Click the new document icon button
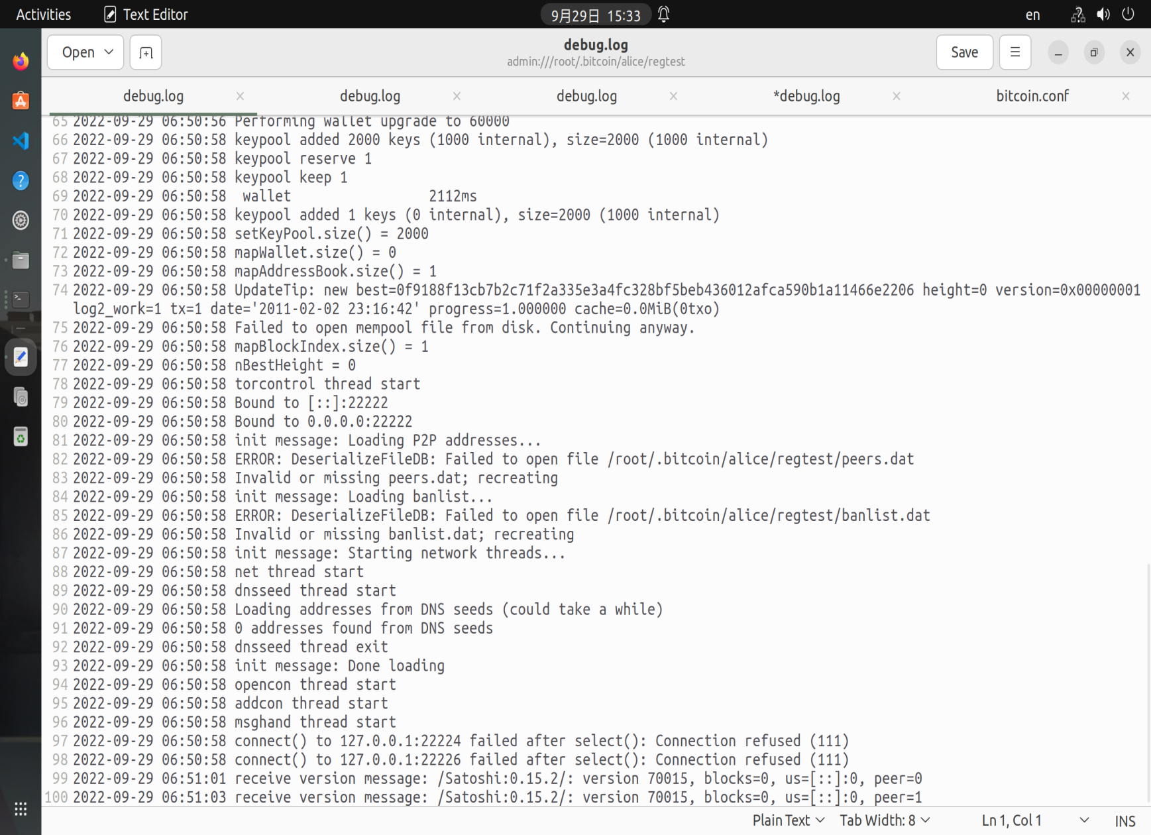Viewport: 1151px width, 835px height. pos(146,52)
